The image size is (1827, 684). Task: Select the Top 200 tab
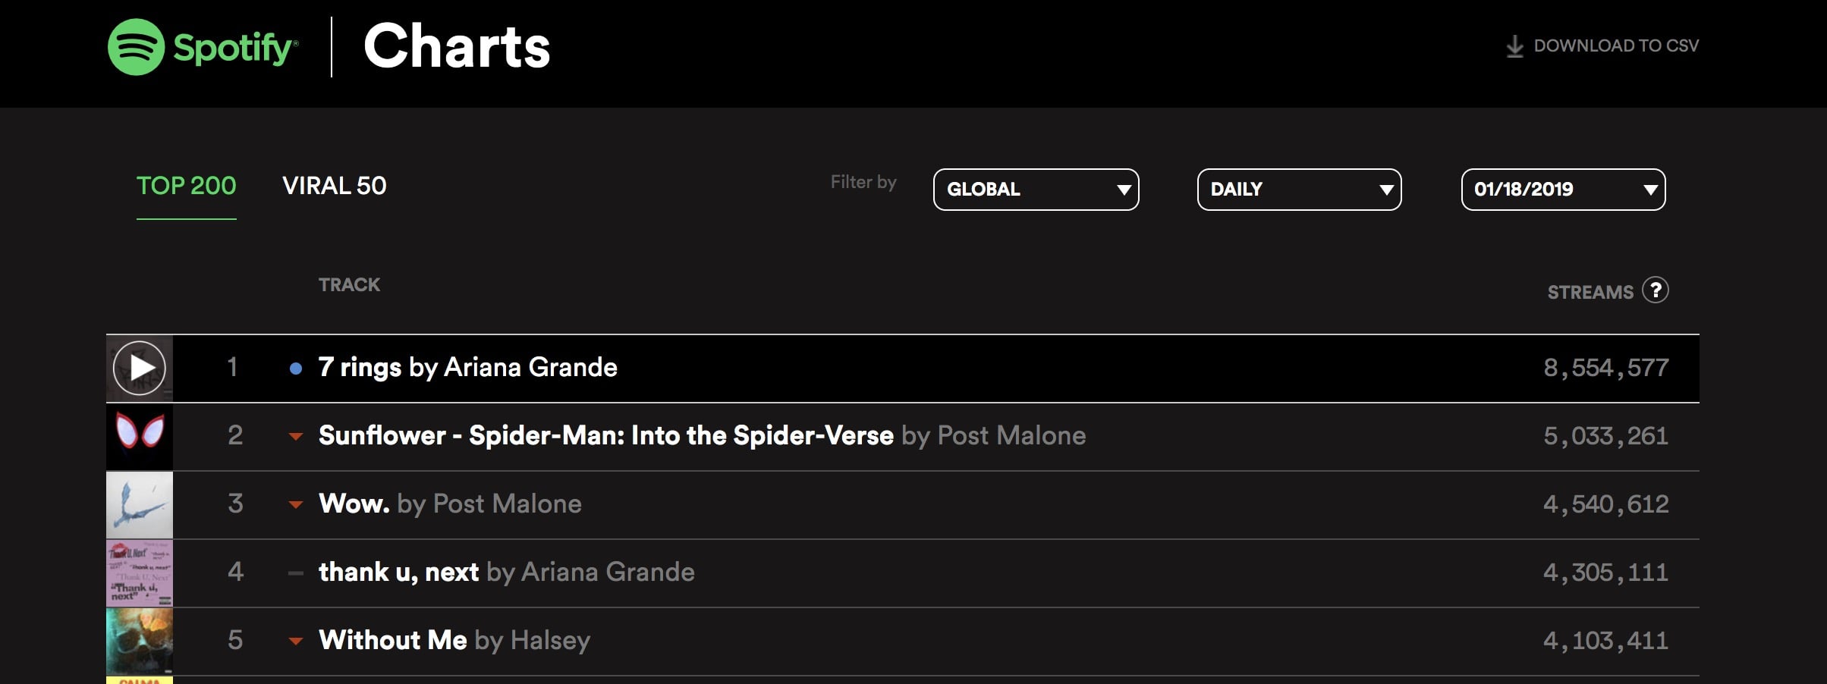(186, 186)
